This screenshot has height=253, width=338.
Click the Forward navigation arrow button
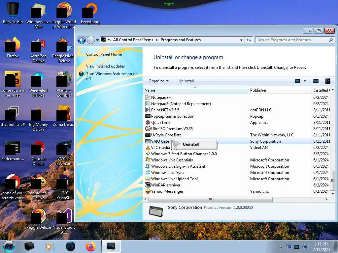point(91,40)
